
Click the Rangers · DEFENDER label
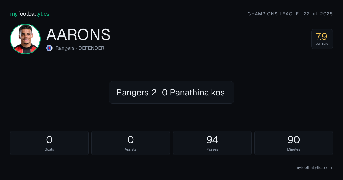(80, 48)
